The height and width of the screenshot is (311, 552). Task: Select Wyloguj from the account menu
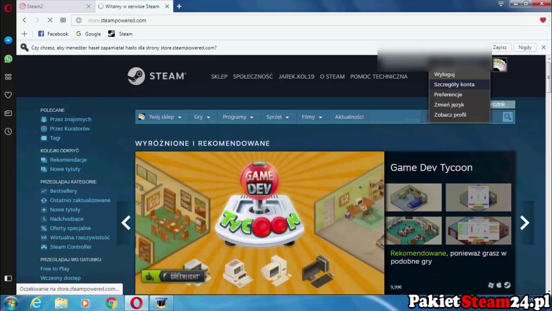point(444,74)
